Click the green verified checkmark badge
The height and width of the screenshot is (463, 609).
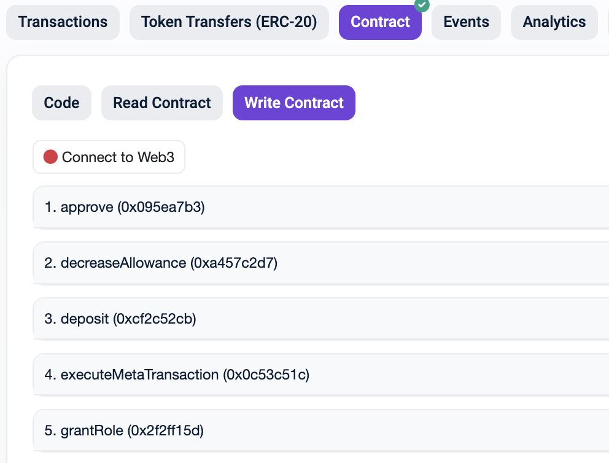[x=422, y=4]
